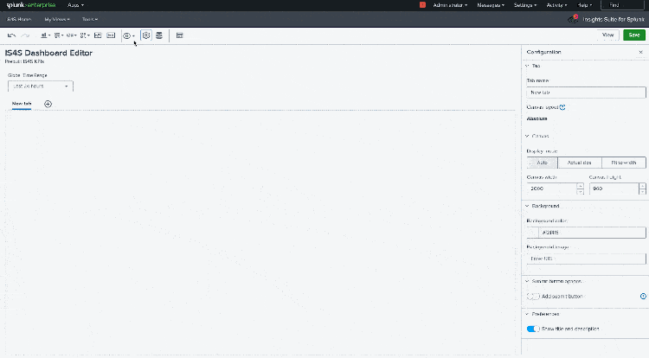This screenshot has width=649, height=358.
Task: Click the submit button info icon
Action: click(643, 297)
